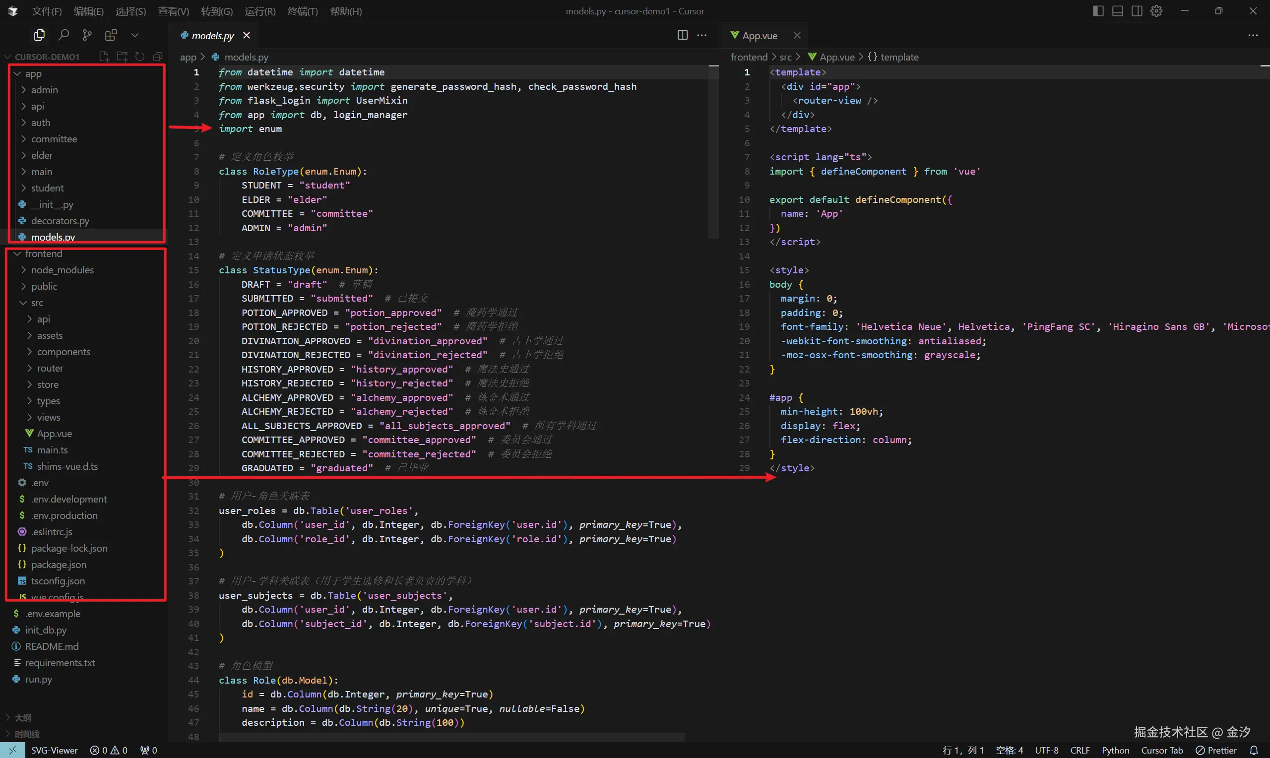Toggle the right AI pane layout button
1270x758 pixels.
point(1137,11)
